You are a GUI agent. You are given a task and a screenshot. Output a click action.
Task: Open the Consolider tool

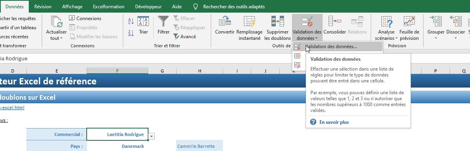coord(335,25)
